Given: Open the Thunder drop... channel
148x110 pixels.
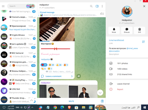Looking at the screenshot, I should point(18,100).
